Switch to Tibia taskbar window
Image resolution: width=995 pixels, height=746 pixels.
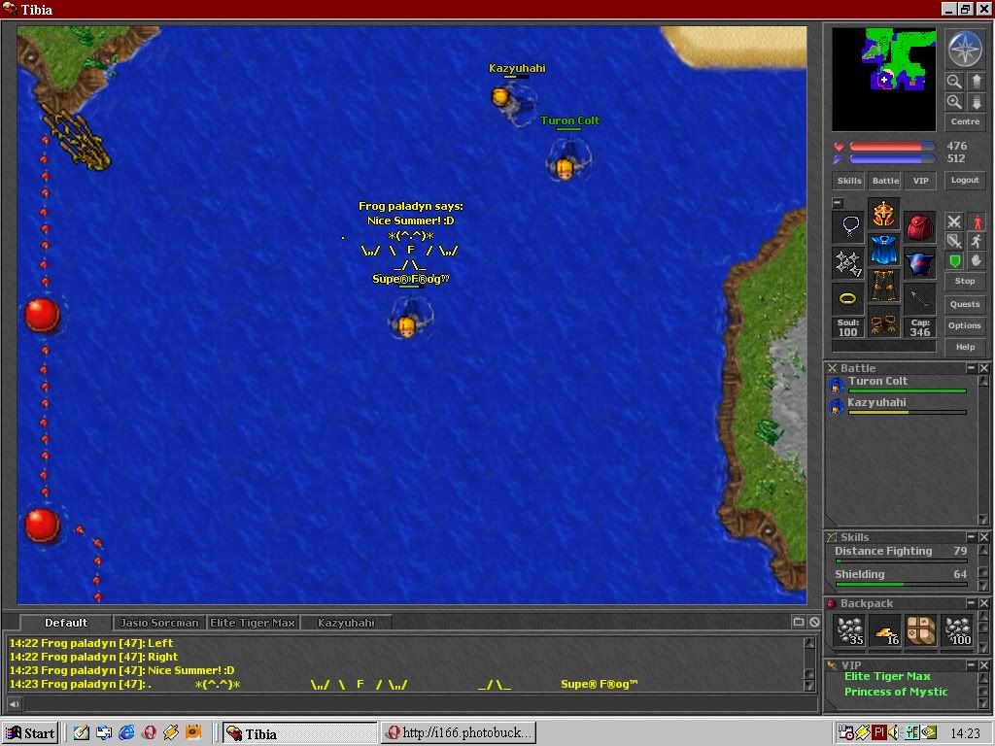(x=300, y=733)
